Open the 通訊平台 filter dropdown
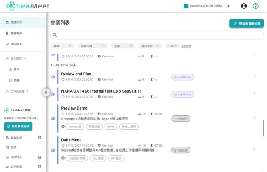The height and width of the screenshot is (172, 267). (x=150, y=46)
